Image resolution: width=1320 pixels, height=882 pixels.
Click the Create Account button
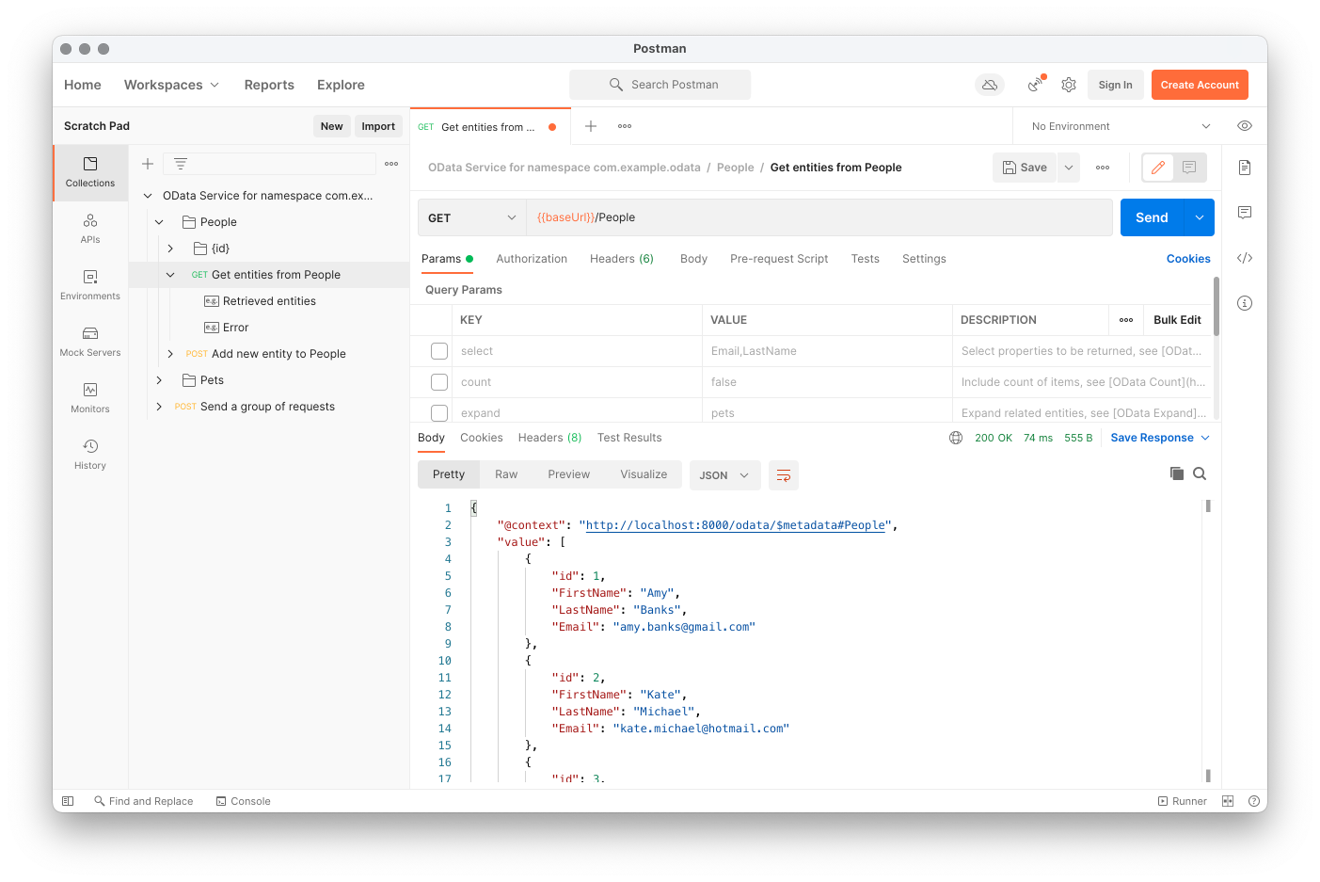click(x=1200, y=85)
